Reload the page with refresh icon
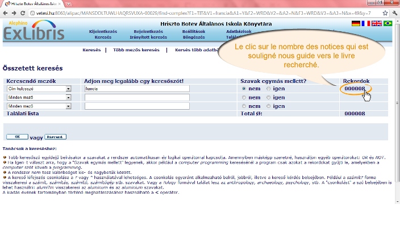 coord(23,13)
